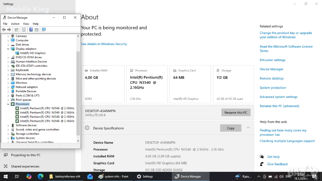322x181 pixels.
Task: Select the Intel(R) HD Graphics device icon
Action: click(x=18, y=53)
